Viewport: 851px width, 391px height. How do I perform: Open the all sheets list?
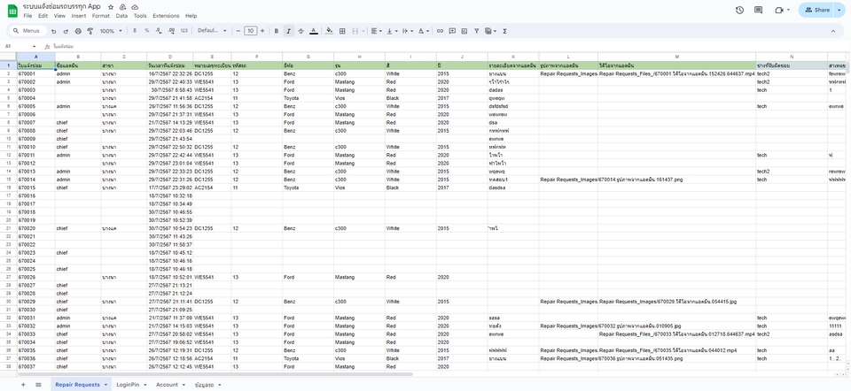[38, 385]
